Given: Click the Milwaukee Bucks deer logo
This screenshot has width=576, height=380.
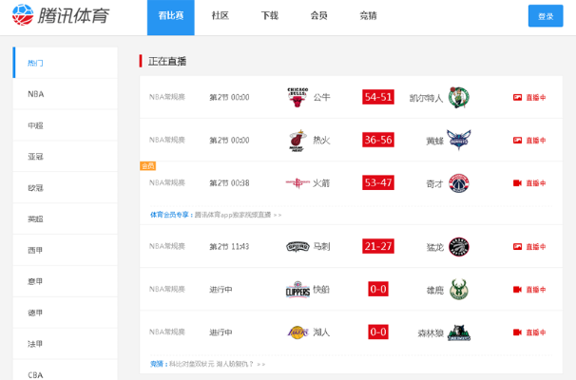Looking at the screenshot, I should 458,289.
